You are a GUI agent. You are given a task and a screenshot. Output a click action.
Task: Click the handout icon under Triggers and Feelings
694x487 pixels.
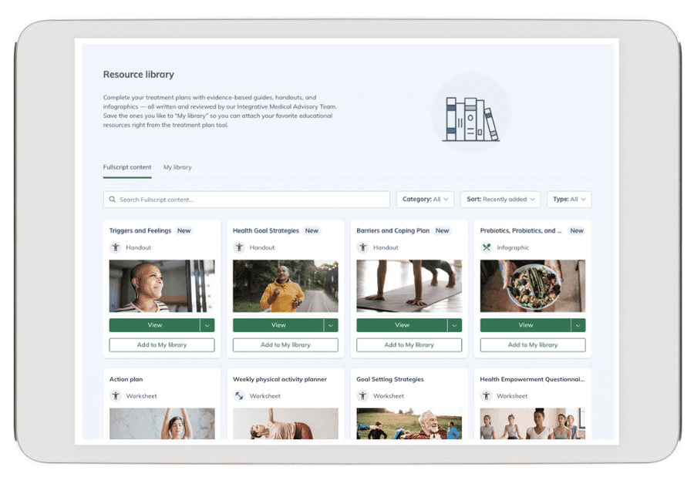pyautogui.click(x=116, y=247)
